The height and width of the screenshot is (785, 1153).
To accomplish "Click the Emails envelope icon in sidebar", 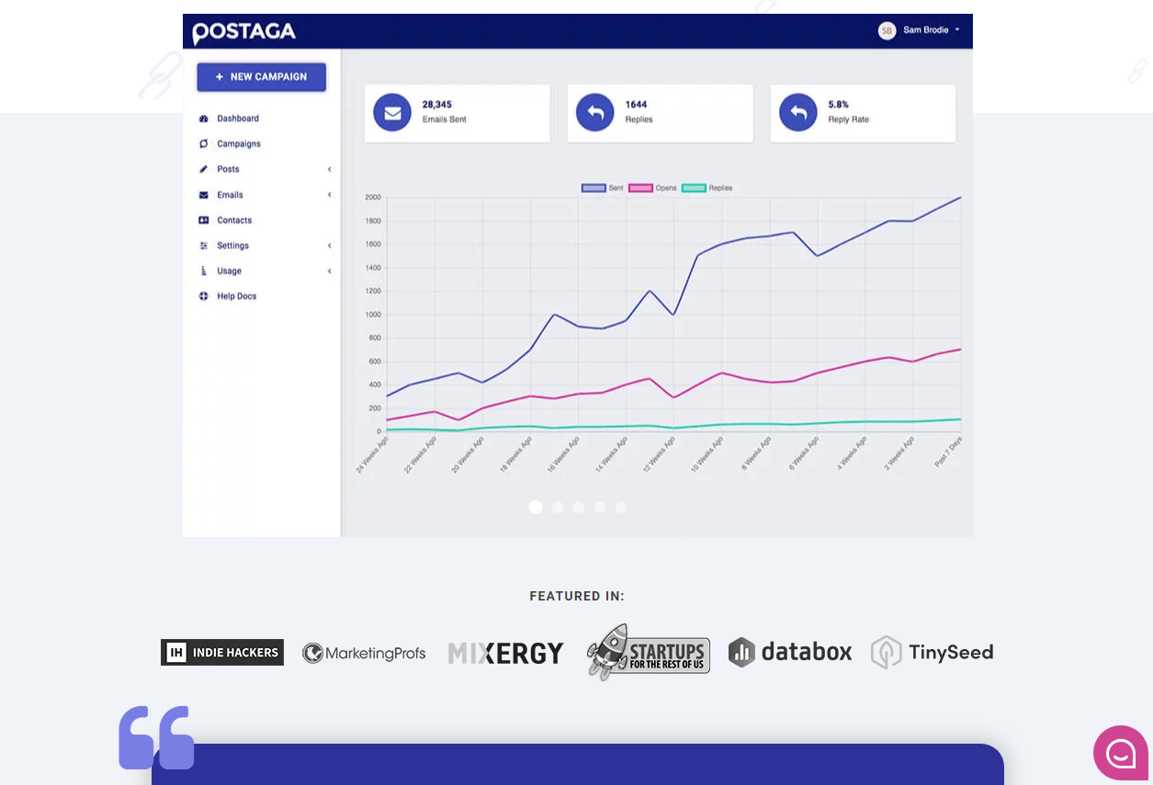I will click(x=204, y=195).
